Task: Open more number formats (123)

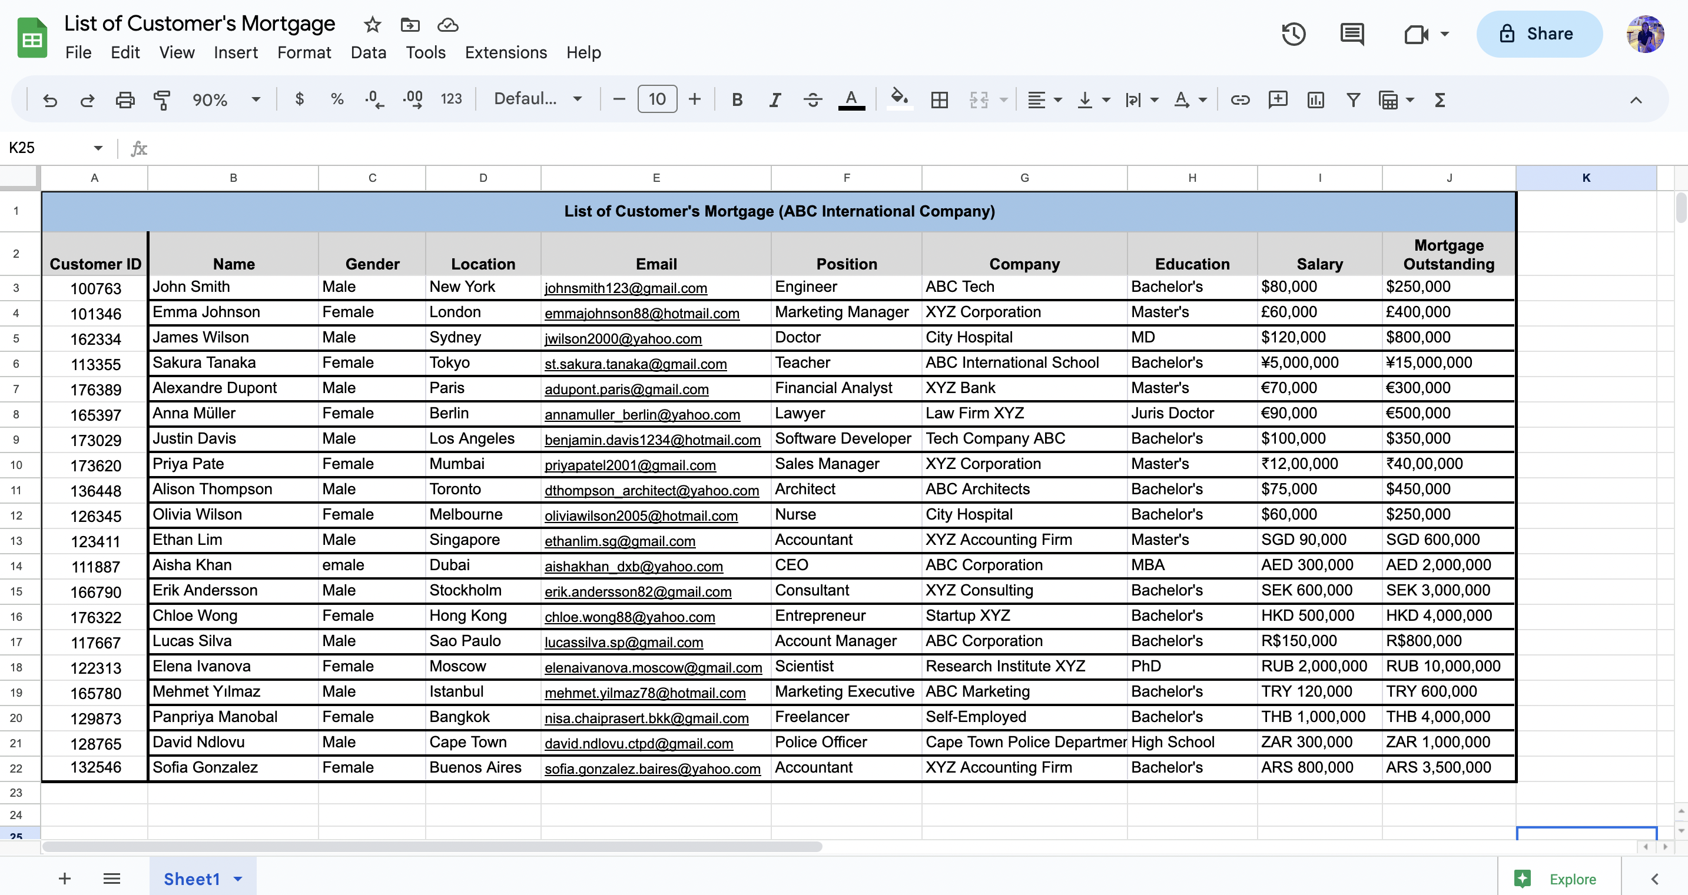Action: coord(451,99)
